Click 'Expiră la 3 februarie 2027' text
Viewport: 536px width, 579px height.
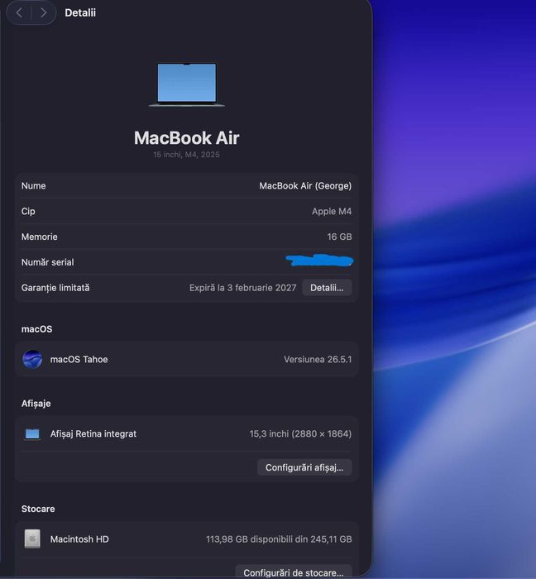[x=243, y=288]
